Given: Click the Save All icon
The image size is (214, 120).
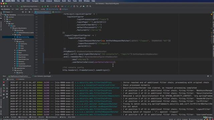Looking at the screenshot, I should click(x=4, y=6).
